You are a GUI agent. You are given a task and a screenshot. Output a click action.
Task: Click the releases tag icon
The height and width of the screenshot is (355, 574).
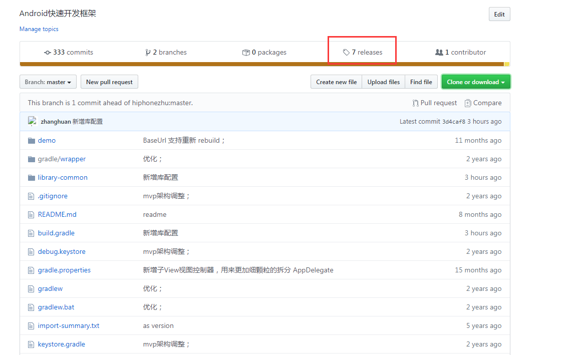(x=346, y=53)
